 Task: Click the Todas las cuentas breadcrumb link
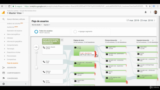click(12, 11)
